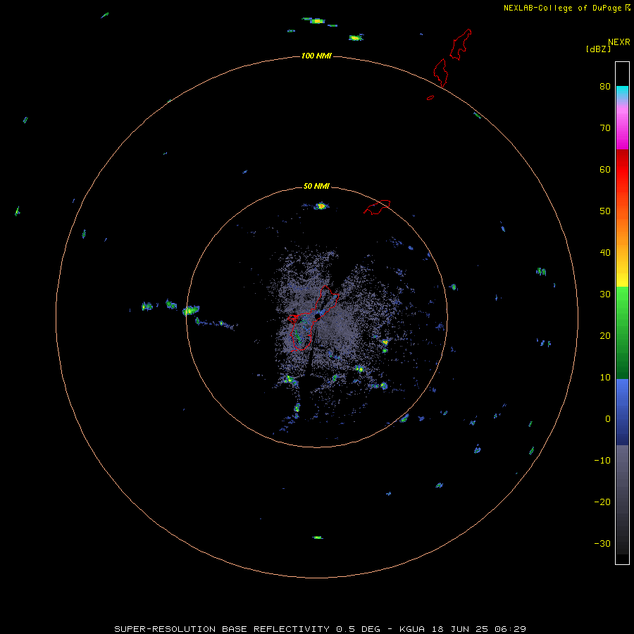Click the -20 tick label on color scale
634x634 pixels.
pos(602,502)
